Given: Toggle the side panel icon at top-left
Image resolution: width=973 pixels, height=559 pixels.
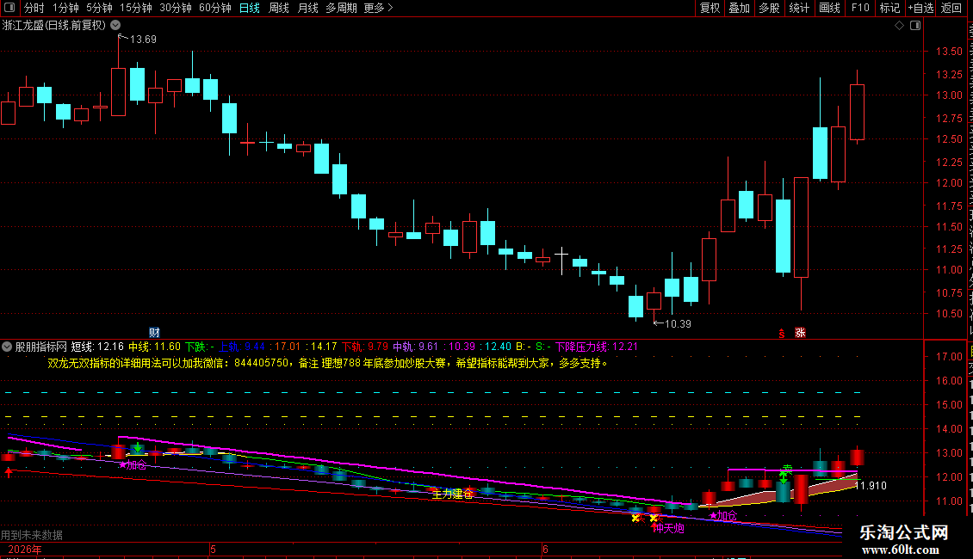Looking at the screenshot, I should tap(9, 8).
